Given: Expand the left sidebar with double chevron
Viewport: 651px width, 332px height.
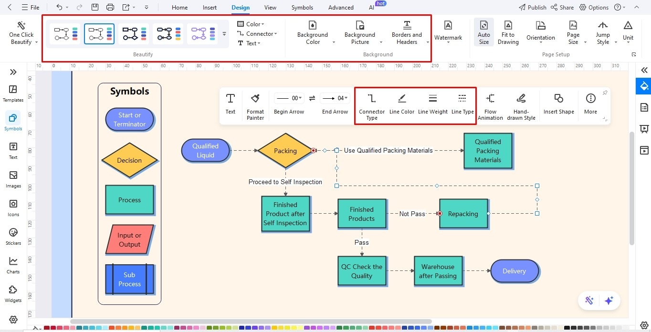Looking at the screenshot, I should tap(13, 72).
